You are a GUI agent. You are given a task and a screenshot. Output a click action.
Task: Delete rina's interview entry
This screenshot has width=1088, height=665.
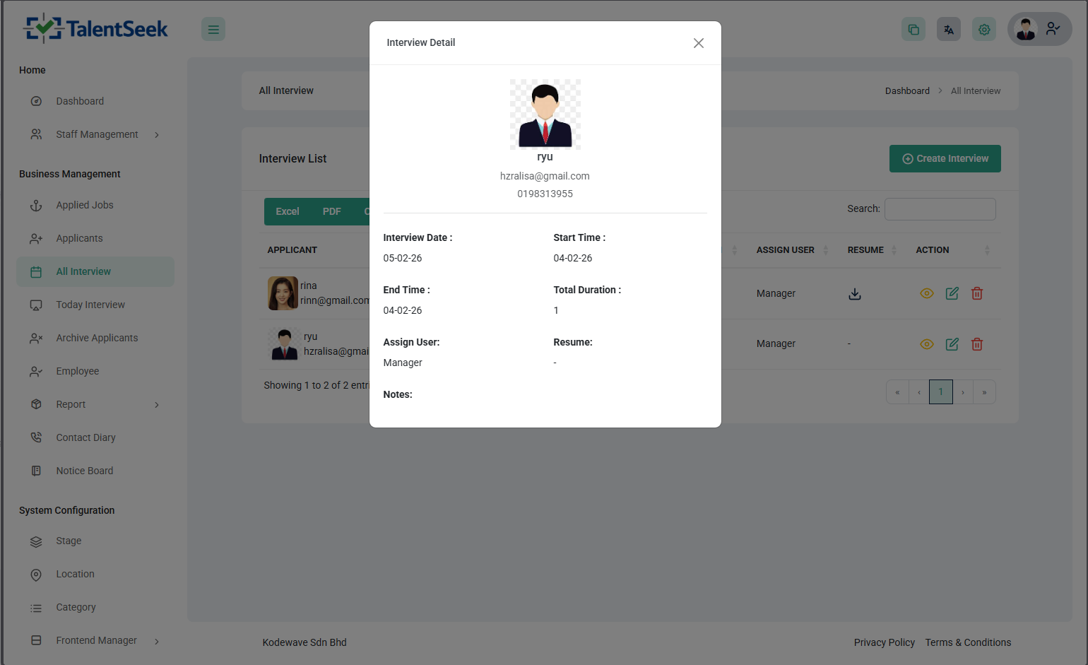point(976,293)
